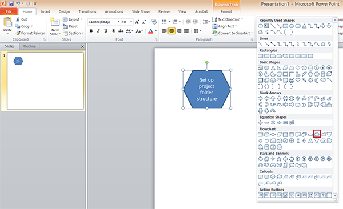The height and width of the screenshot is (209, 343).
Task: Open the Bullets dropdown arrow
Action: pos(169,22)
